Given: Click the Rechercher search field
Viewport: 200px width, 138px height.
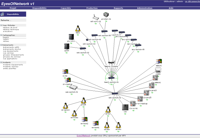Looking at the screenshot, I should (13, 20).
